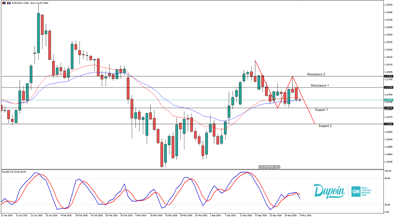
Task: Select the Resistance 2 label
Action: click(x=316, y=74)
